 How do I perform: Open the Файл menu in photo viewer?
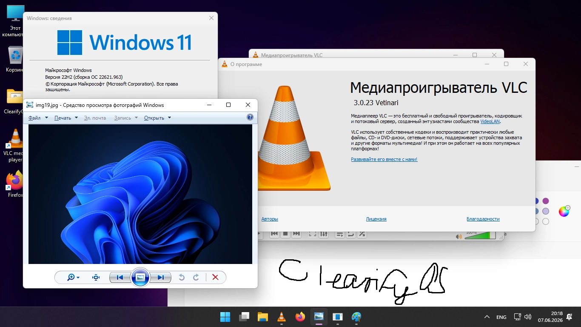(x=38, y=118)
